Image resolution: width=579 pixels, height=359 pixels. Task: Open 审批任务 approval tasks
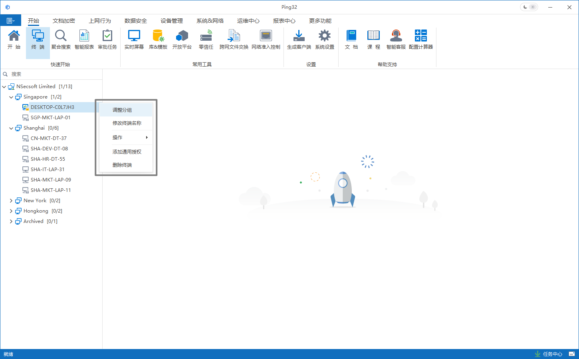tap(107, 39)
